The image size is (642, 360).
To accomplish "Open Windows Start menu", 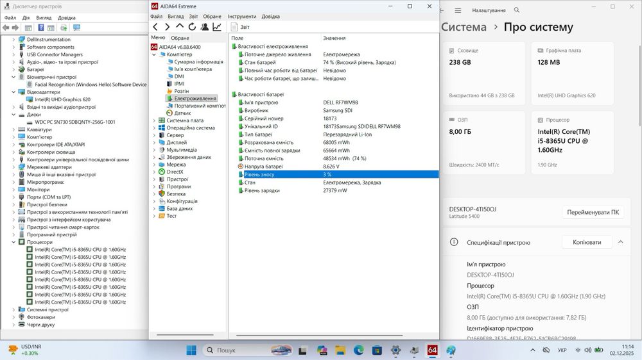I will coord(191,350).
